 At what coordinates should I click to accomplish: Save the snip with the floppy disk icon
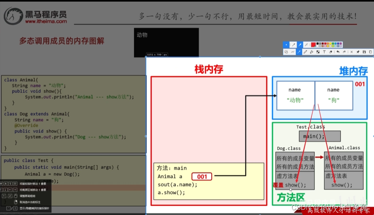coord(364,52)
